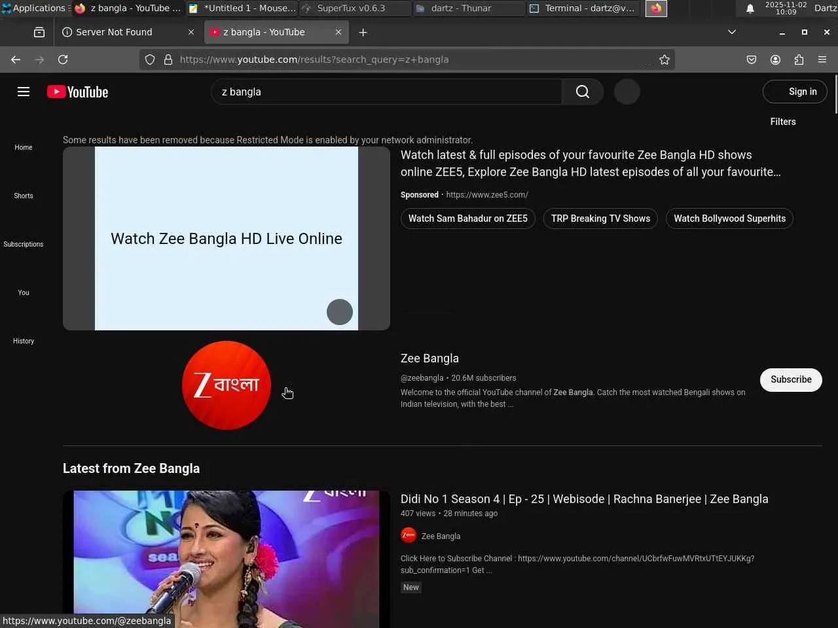Go back with the browser back arrow
838x628 pixels.
pyautogui.click(x=16, y=60)
